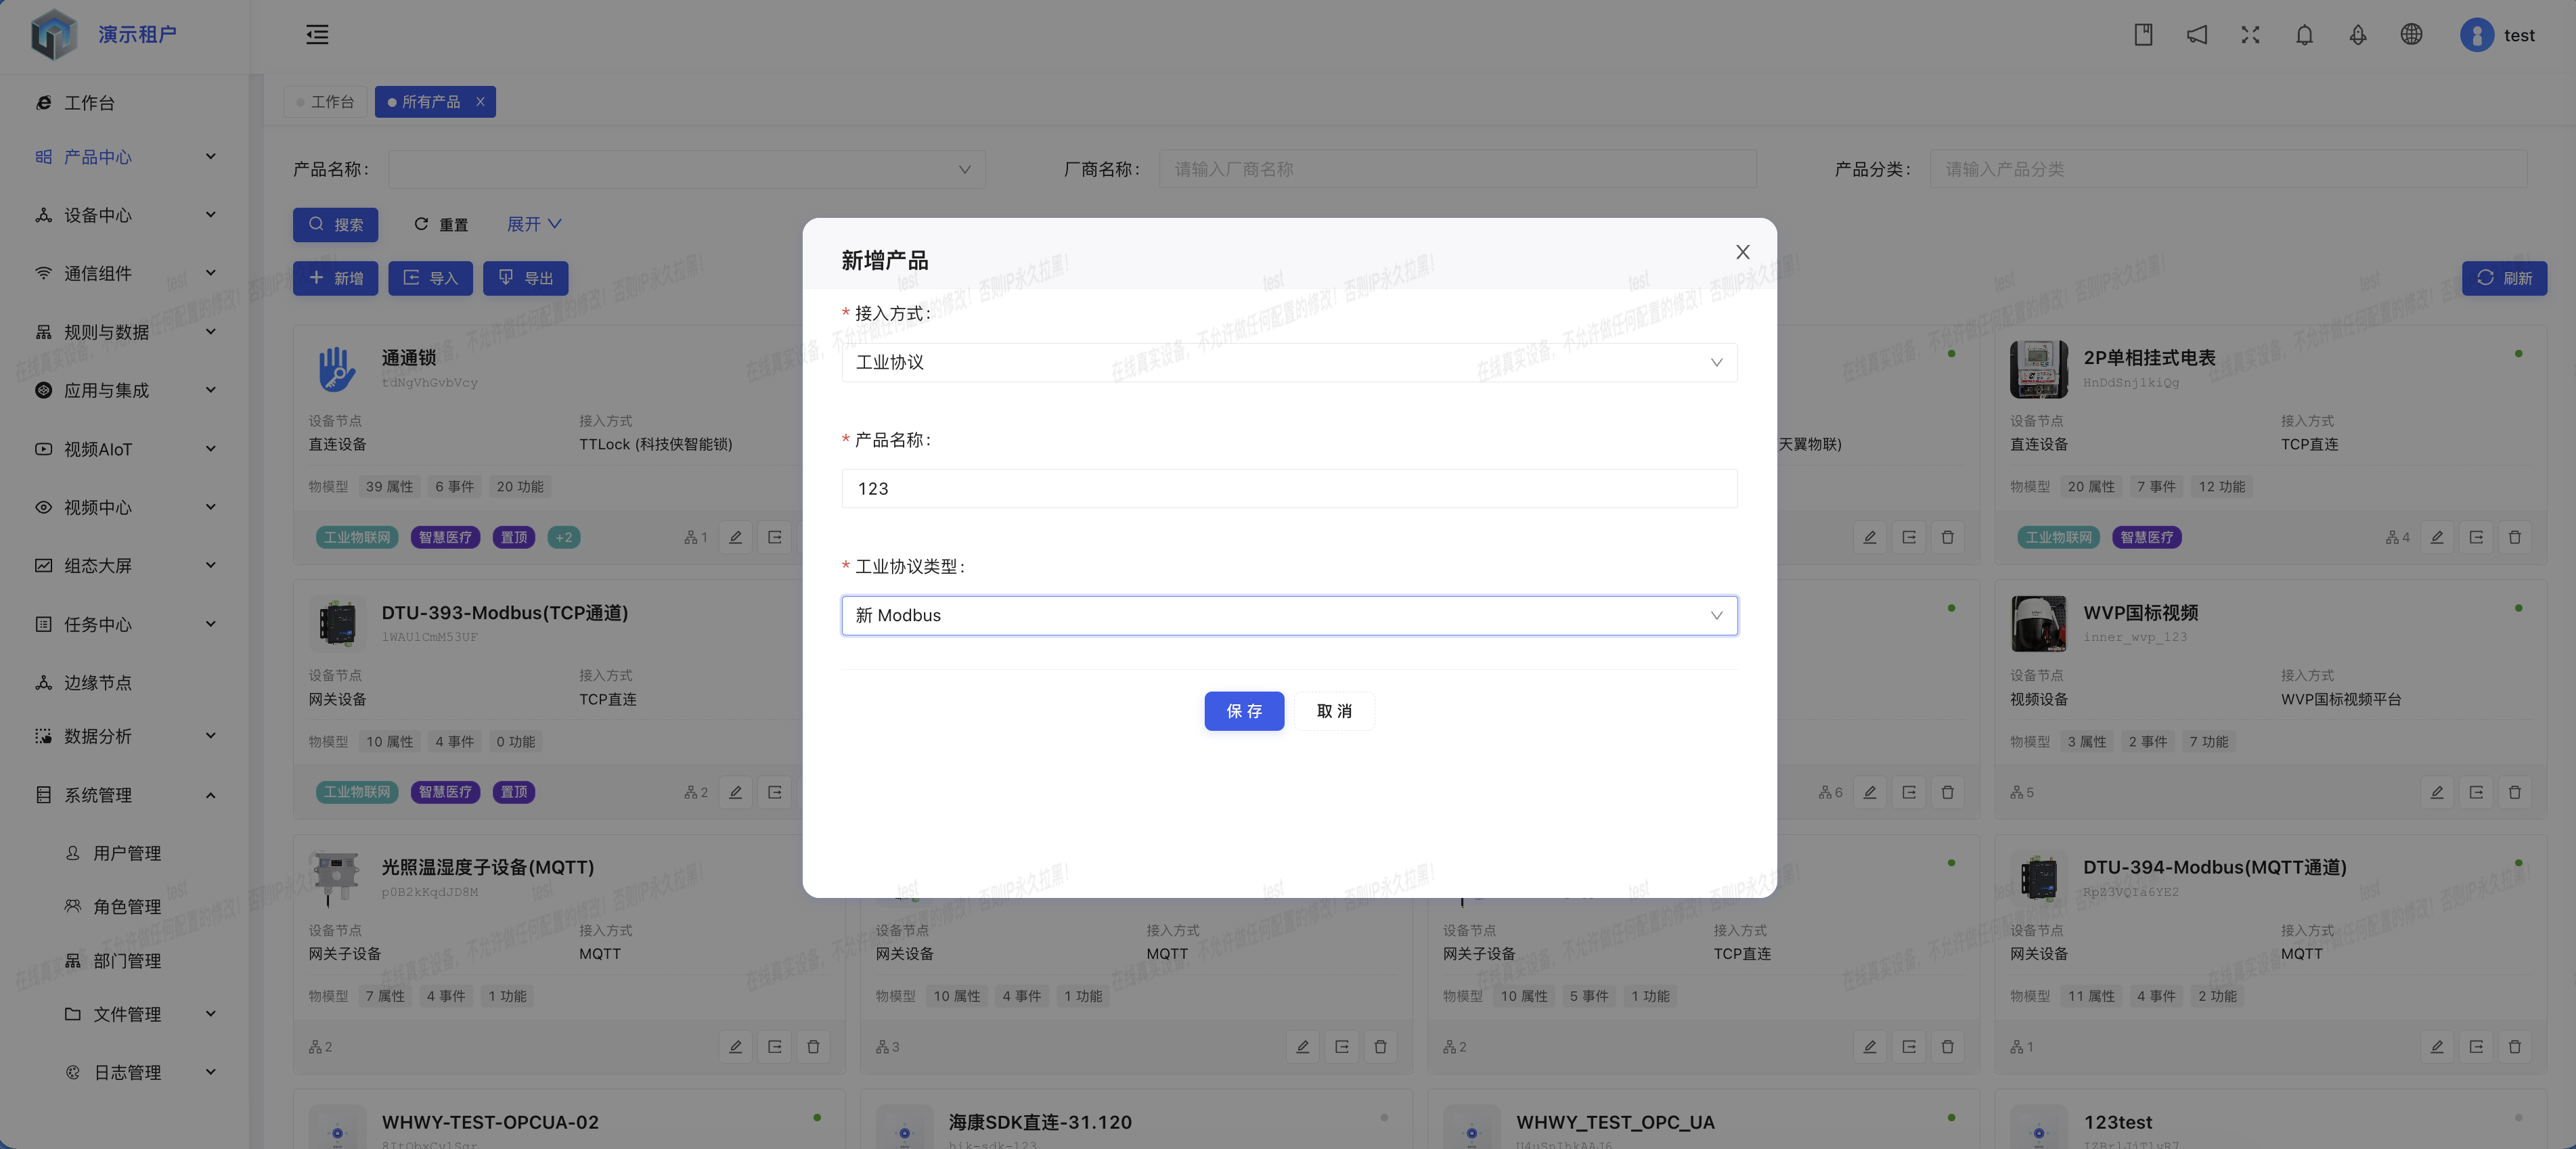Open the alarm bell icon beside globe
The height and width of the screenshot is (1149, 2576).
2358,35
